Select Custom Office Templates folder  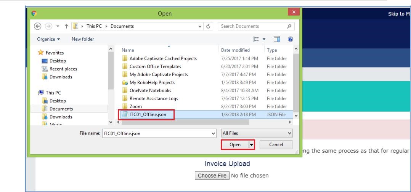click(x=155, y=67)
